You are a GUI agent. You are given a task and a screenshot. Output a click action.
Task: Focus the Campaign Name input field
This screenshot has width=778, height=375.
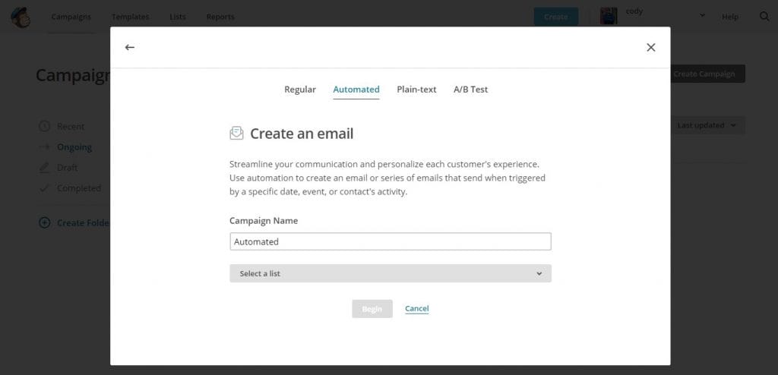coord(390,241)
